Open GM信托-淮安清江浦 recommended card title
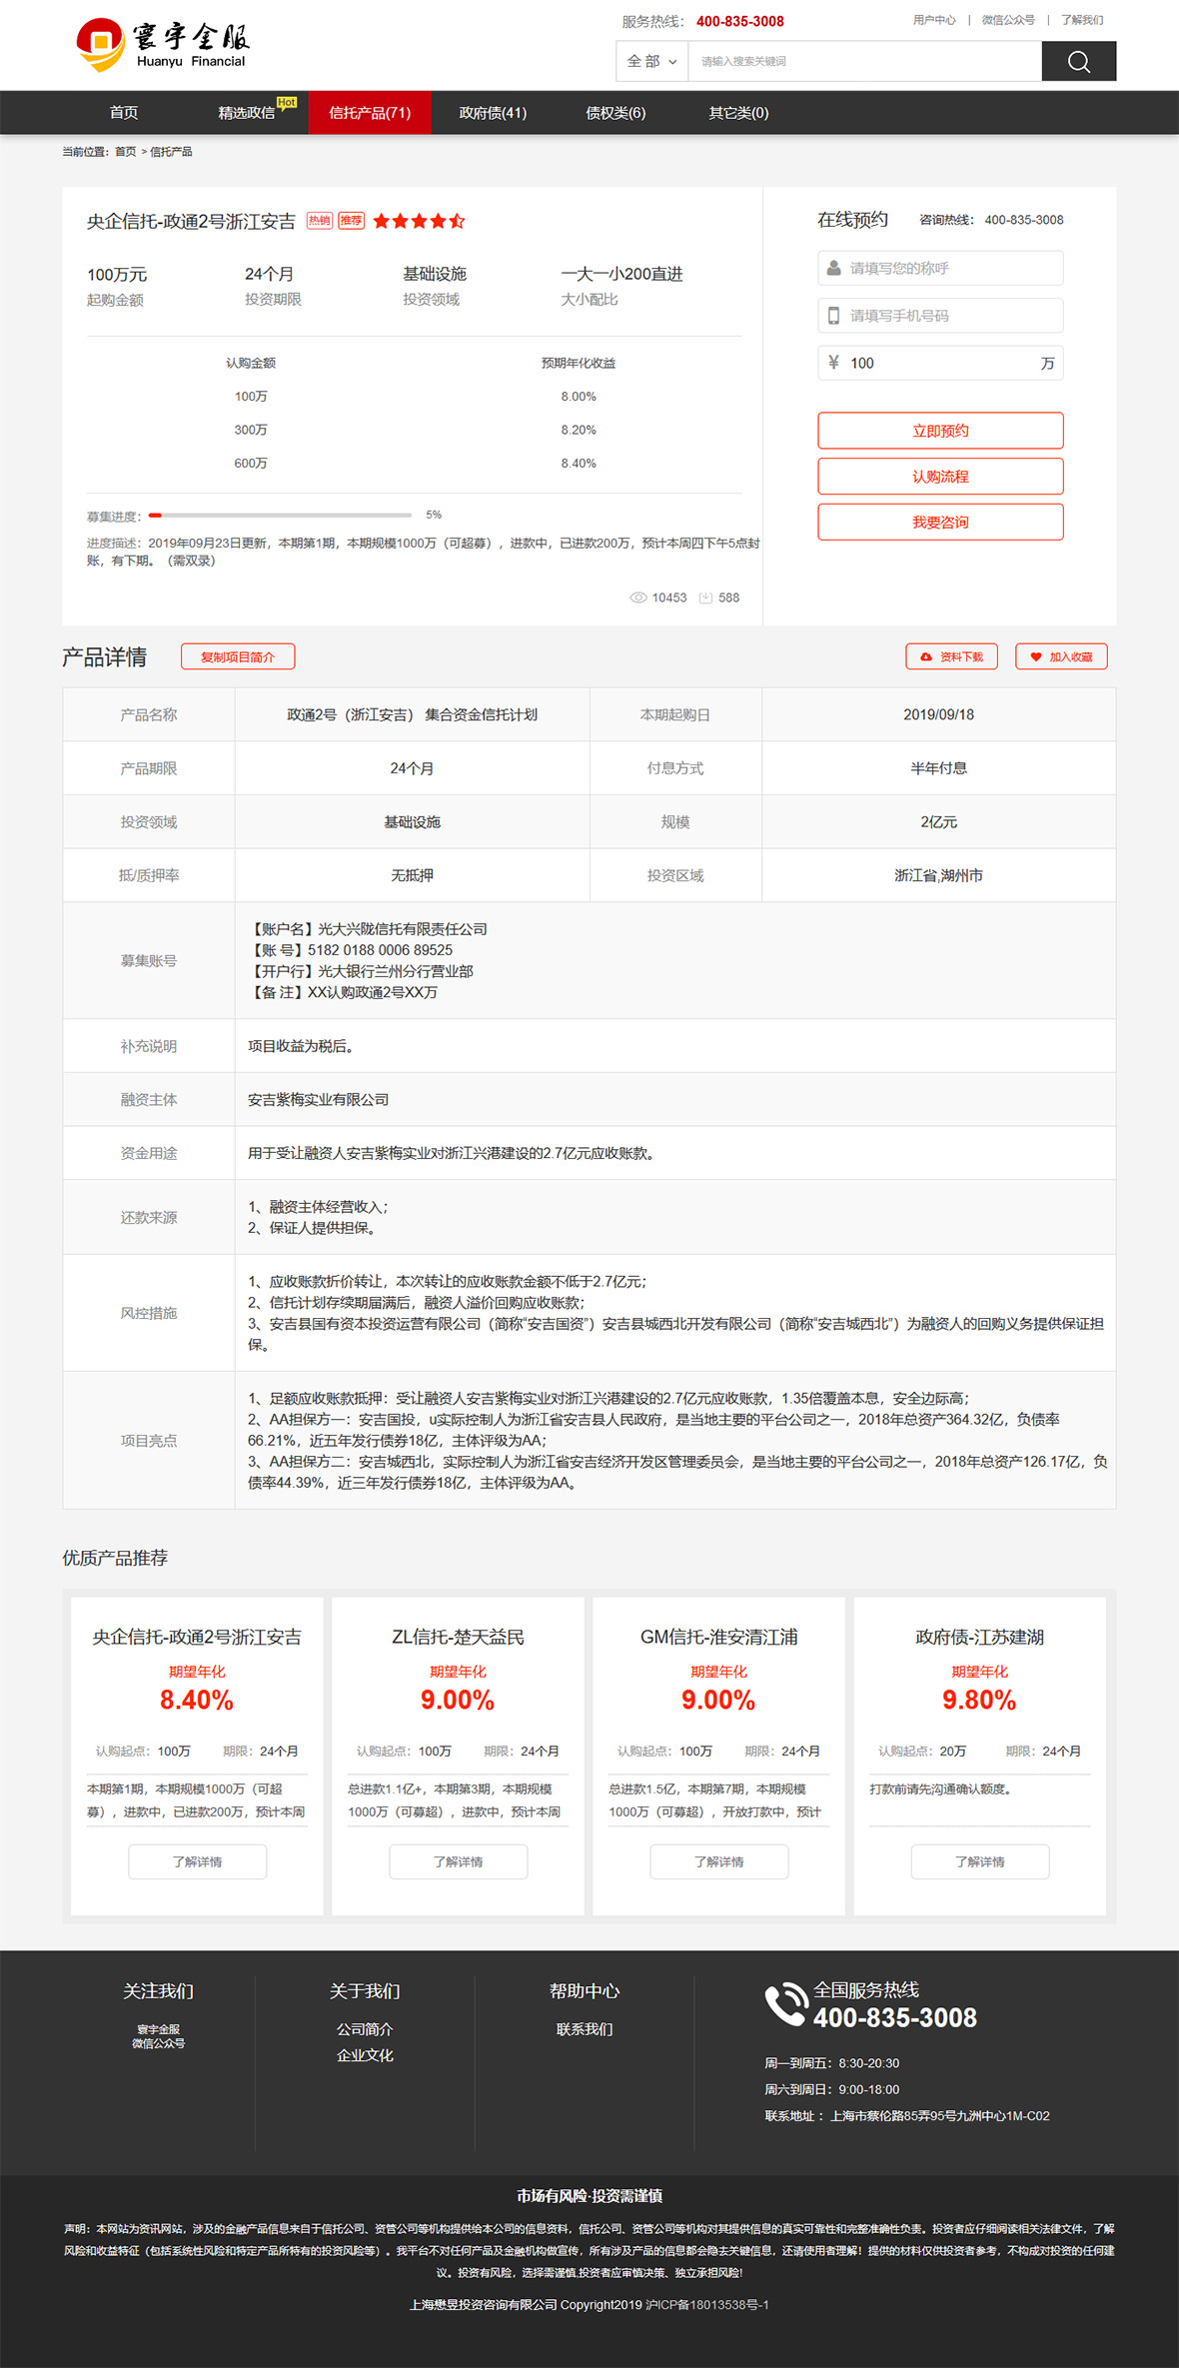The height and width of the screenshot is (2368, 1179). (719, 1637)
